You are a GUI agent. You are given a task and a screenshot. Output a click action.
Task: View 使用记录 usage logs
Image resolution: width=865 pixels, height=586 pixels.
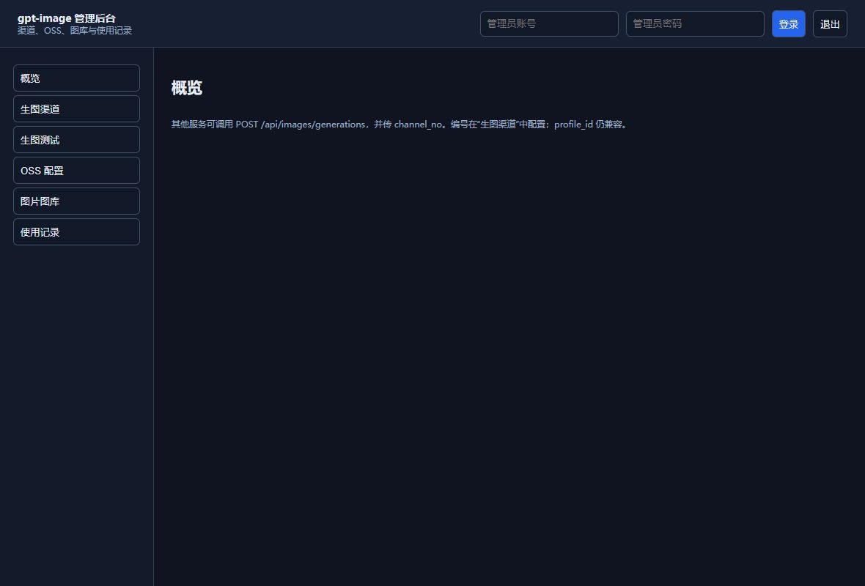click(x=77, y=232)
